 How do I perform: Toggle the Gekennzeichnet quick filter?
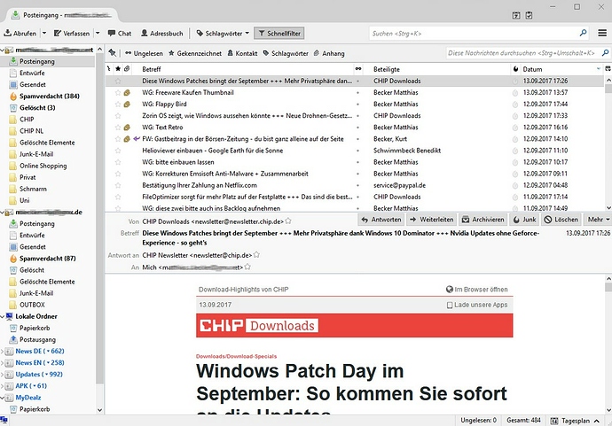click(x=195, y=53)
